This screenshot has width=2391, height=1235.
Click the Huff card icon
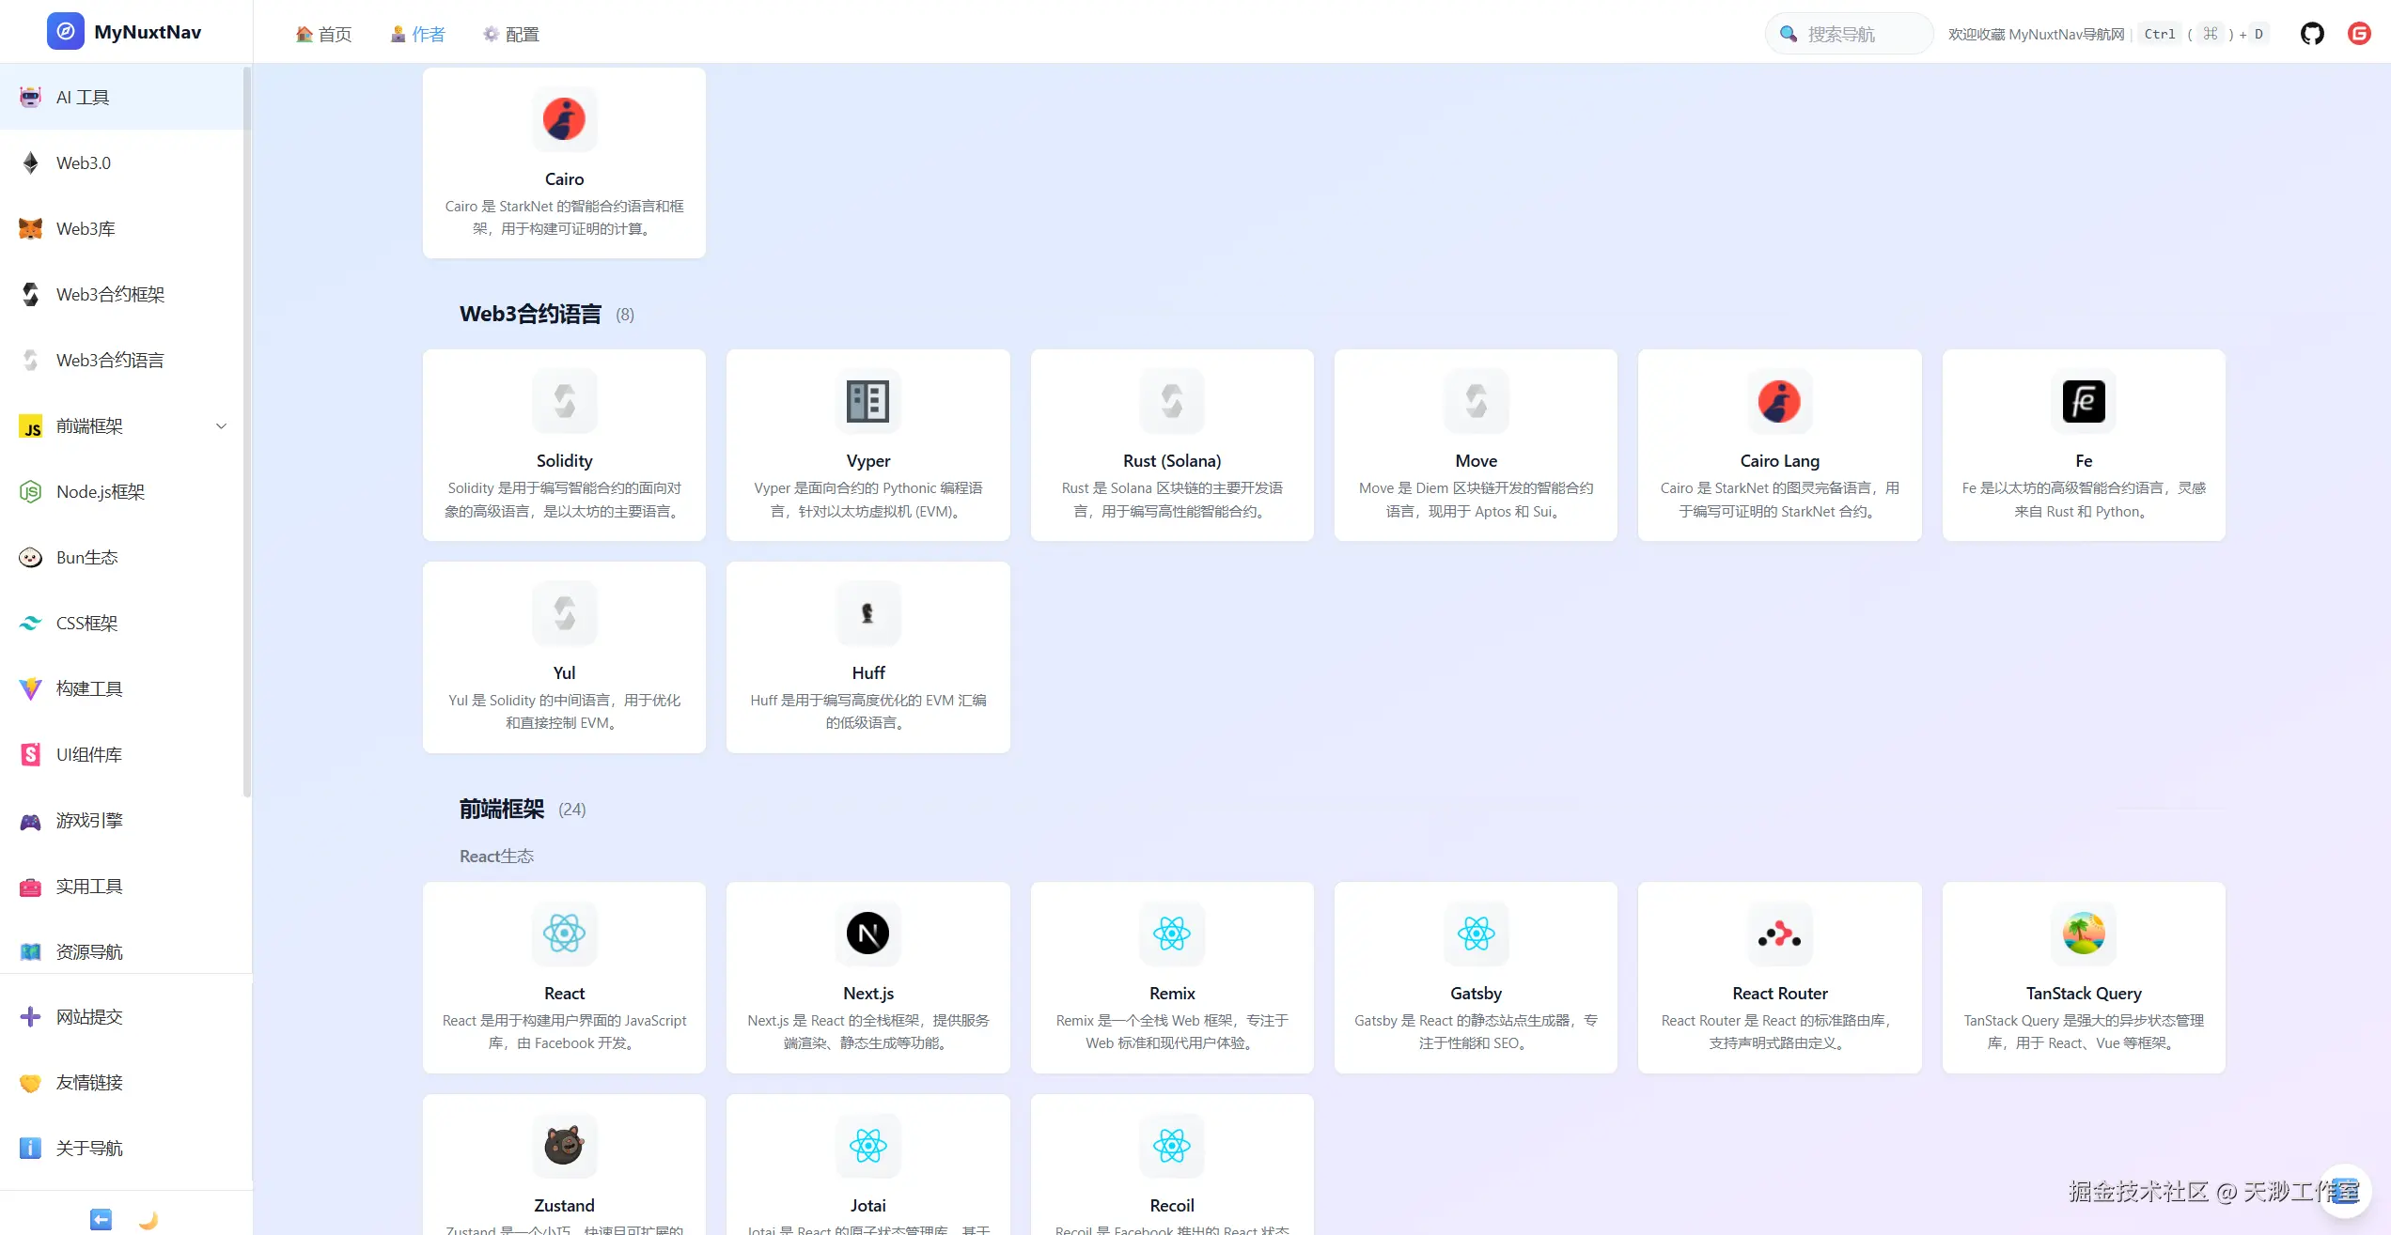pyautogui.click(x=868, y=613)
